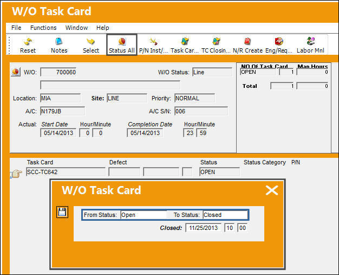
Task: Click the second empty Defect field
Action: point(161,172)
